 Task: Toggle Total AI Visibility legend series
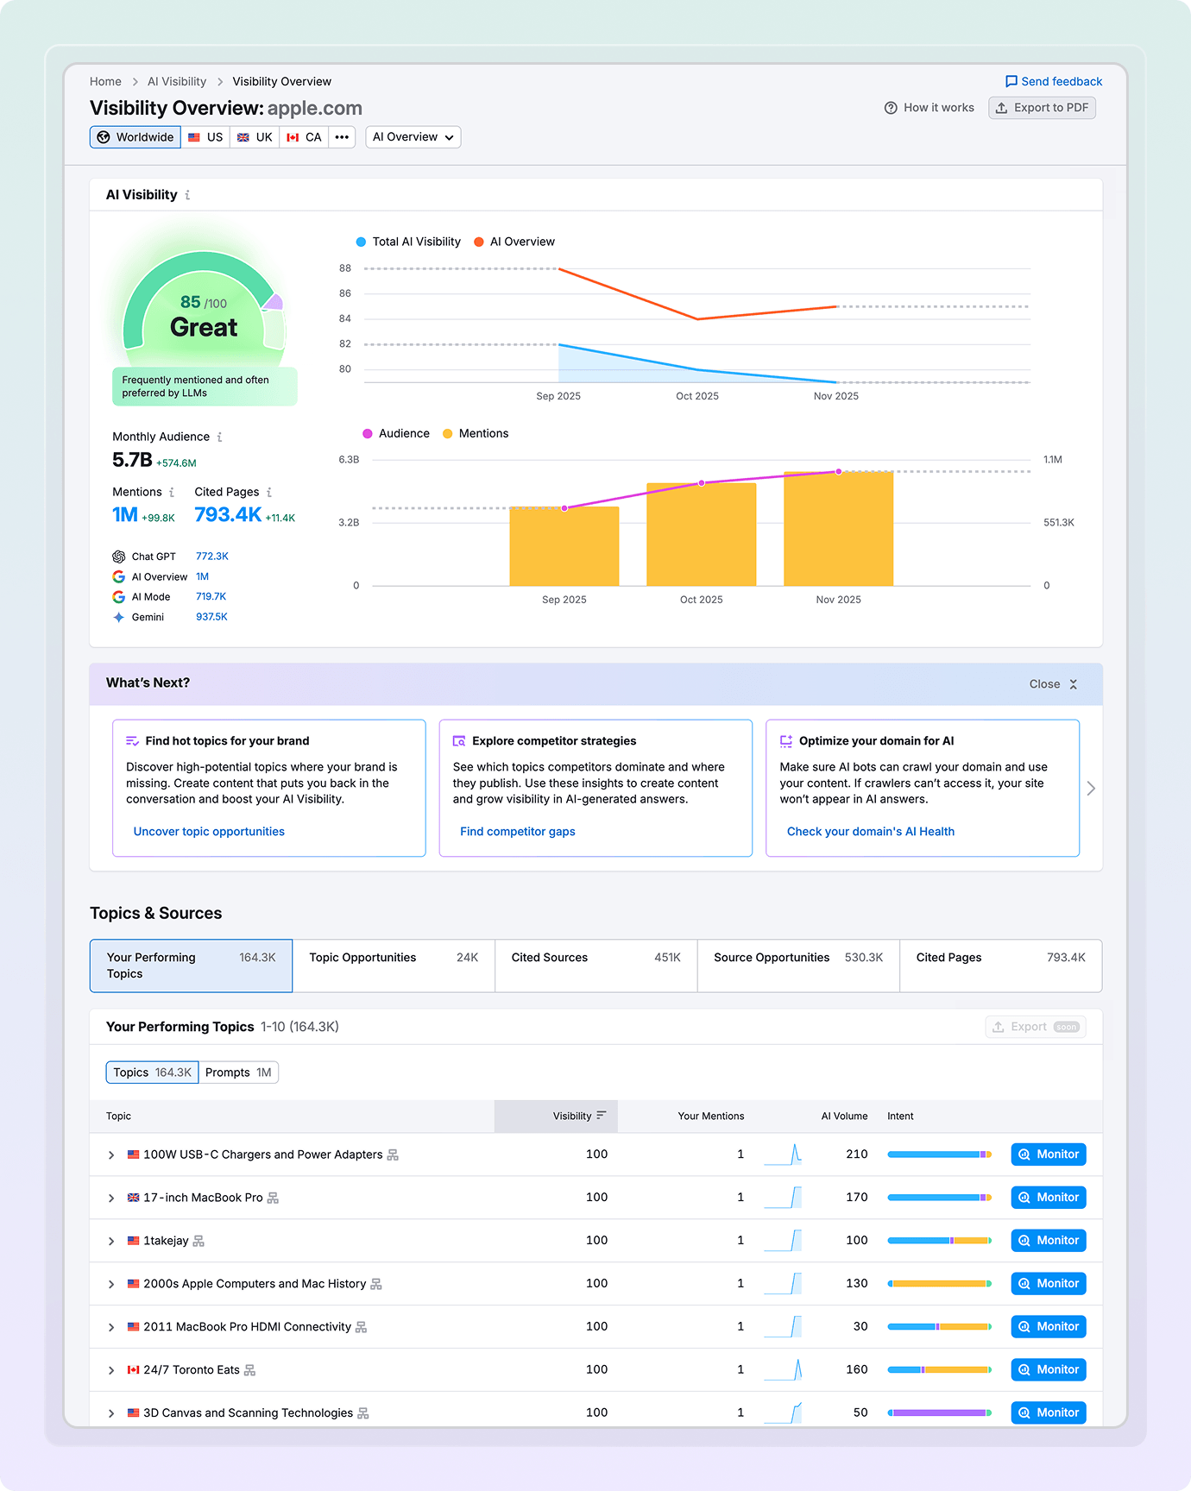click(x=409, y=242)
